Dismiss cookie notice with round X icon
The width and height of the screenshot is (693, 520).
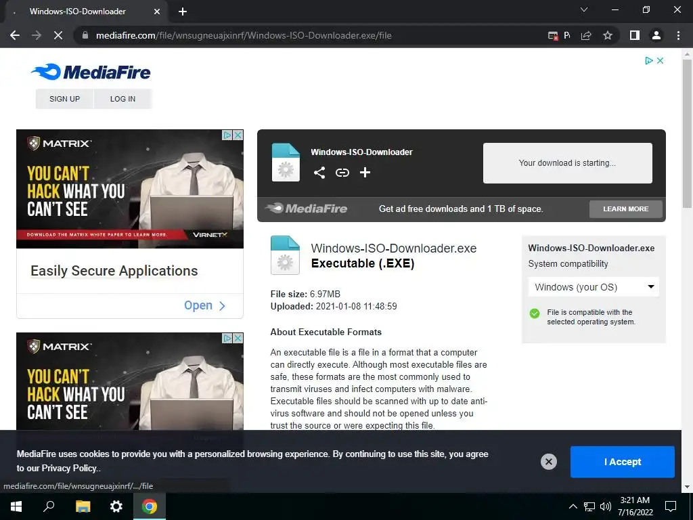pyautogui.click(x=548, y=462)
